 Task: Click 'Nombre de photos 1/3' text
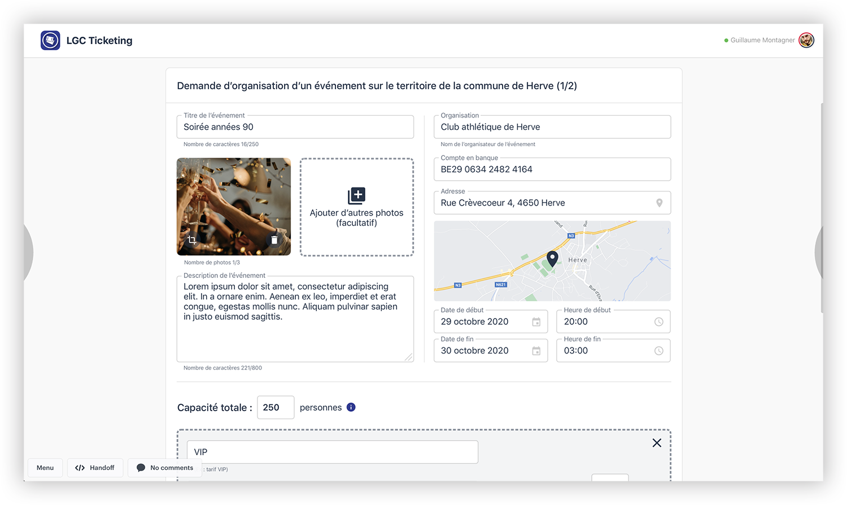click(212, 263)
